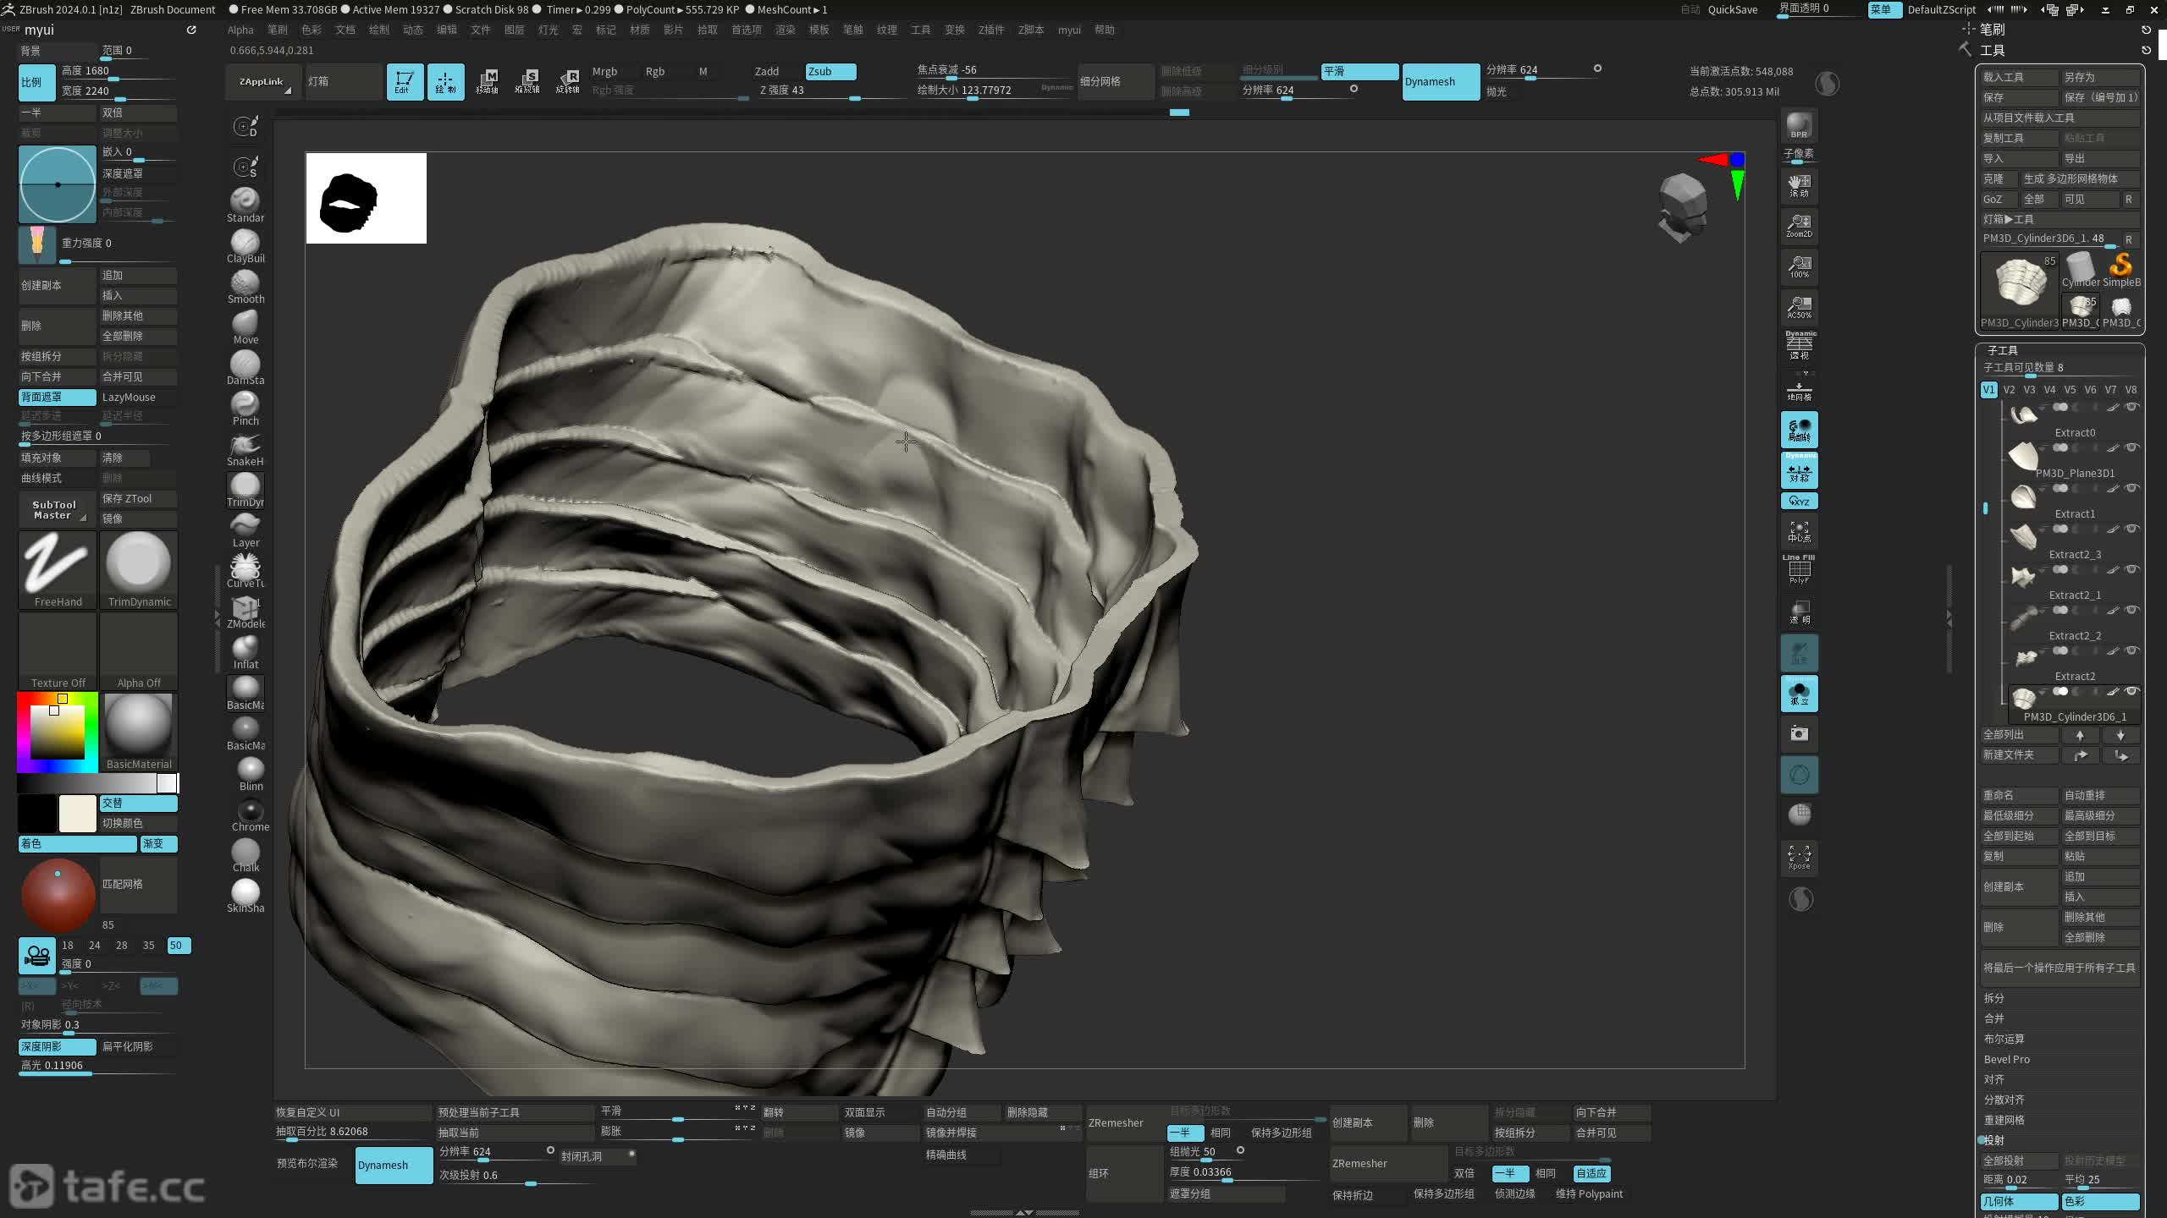Activate Edit mode button
This screenshot has height=1218, width=2167.
pos(404,81)
